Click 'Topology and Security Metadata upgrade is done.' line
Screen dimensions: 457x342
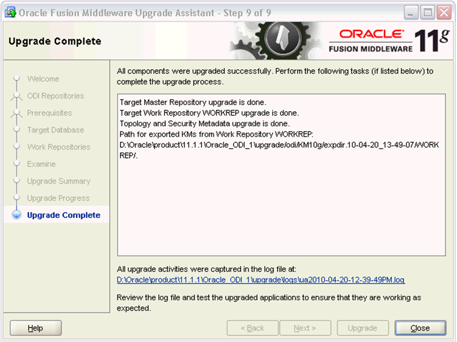204,124
